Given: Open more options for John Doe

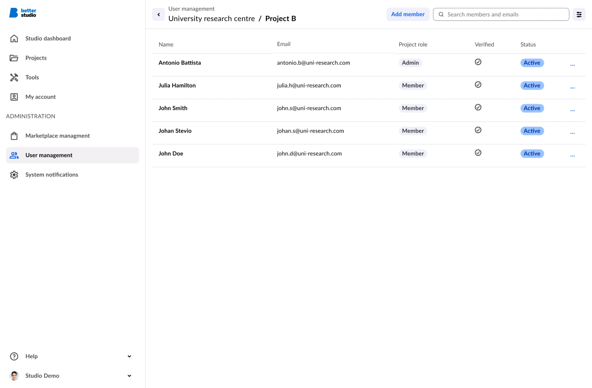Looking at the screenshot, I should pyautogui.click(x=573, y=156).
